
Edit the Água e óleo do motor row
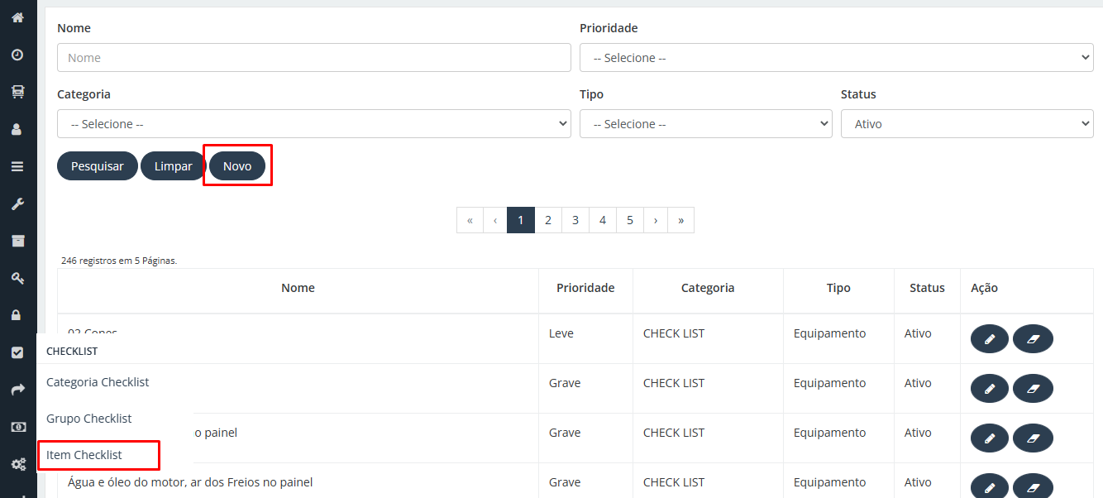(x=990, y=486)
